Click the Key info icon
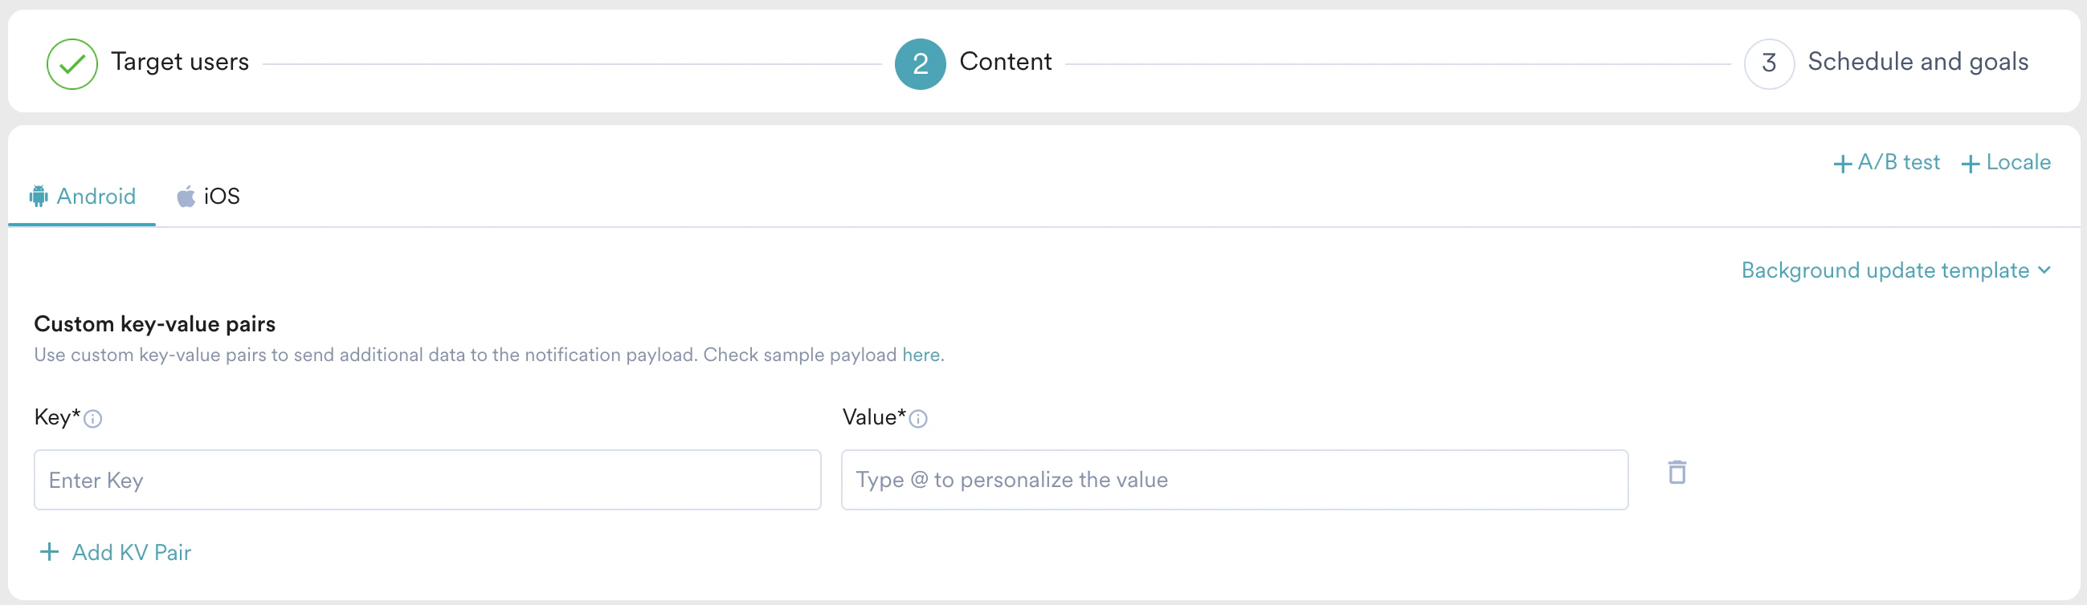The image size is (2087, 605). pos(93,419)
